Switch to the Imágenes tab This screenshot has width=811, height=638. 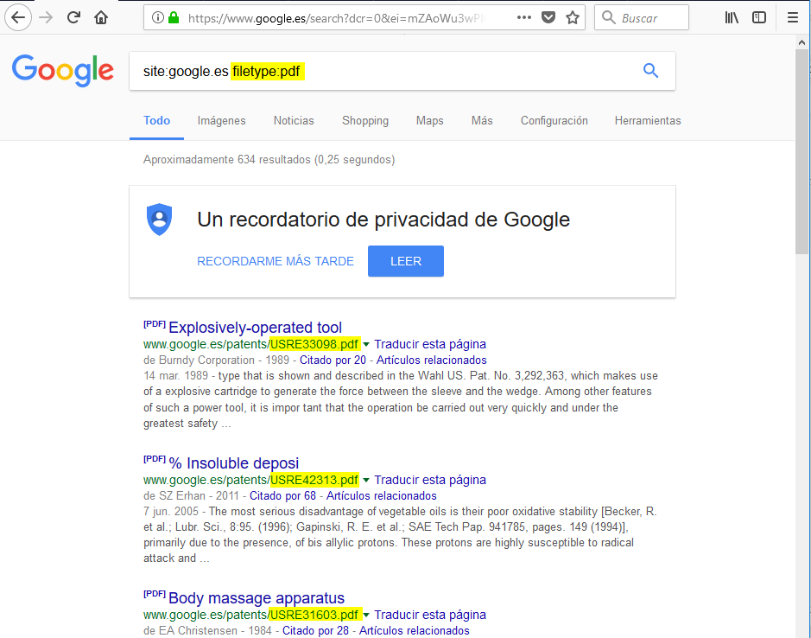tap(221, 121)
